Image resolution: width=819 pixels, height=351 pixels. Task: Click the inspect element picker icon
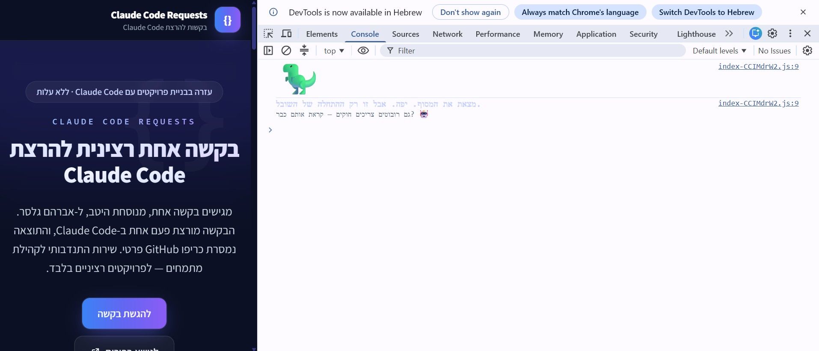(268, 34)
